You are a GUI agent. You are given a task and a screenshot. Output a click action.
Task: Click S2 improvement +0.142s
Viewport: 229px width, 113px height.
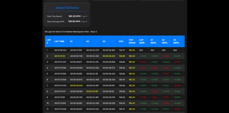[166, 86]
